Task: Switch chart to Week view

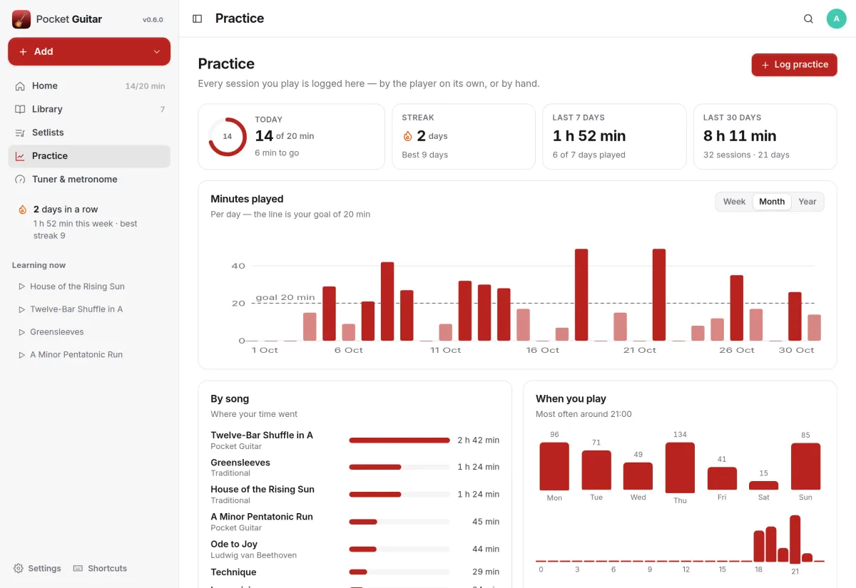Action: (734, 202)
